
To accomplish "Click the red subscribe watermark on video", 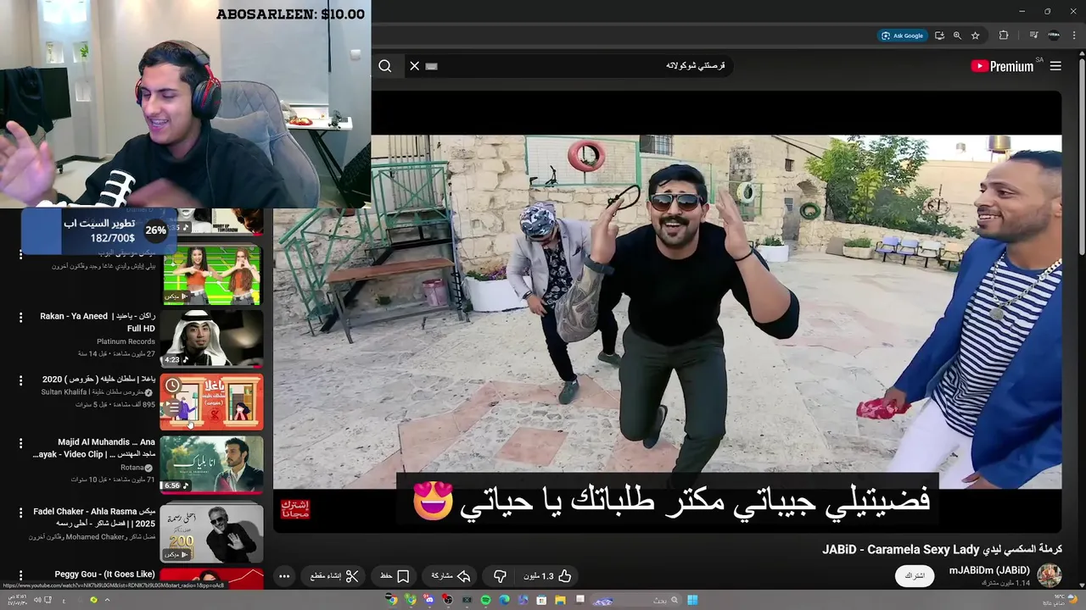I will tap(295, 509).
